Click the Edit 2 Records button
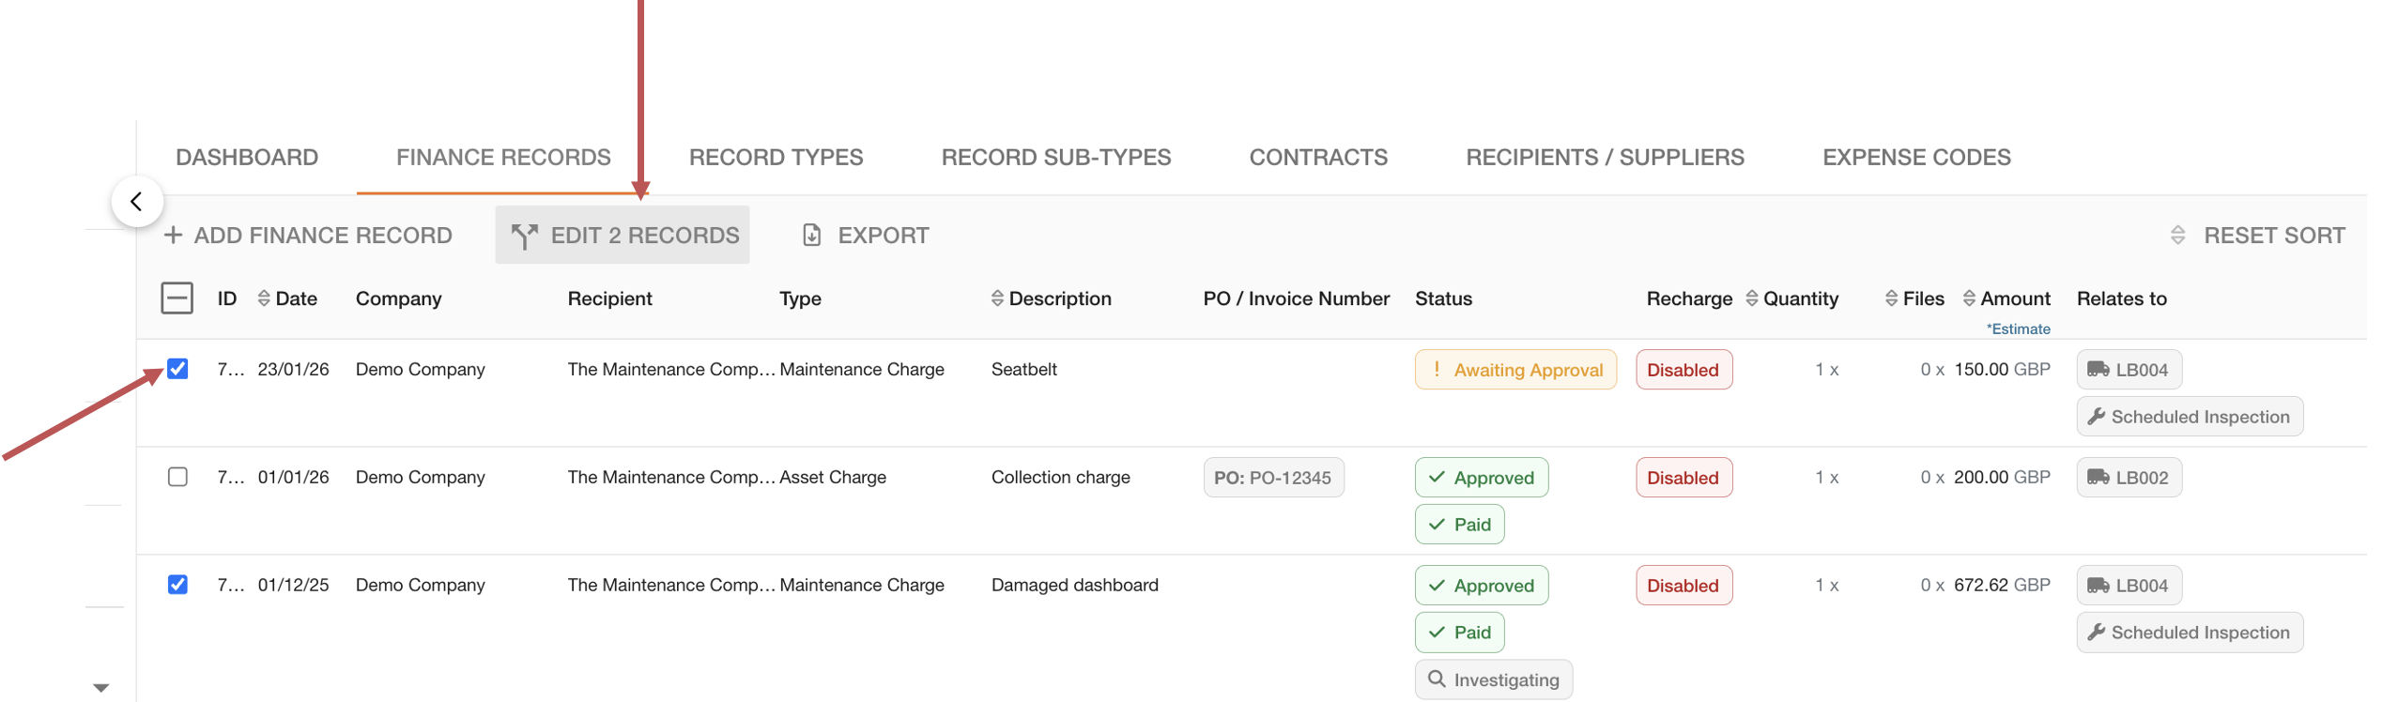The height and width of the screenshot is (702, 2383). click(x=623, y=235)
